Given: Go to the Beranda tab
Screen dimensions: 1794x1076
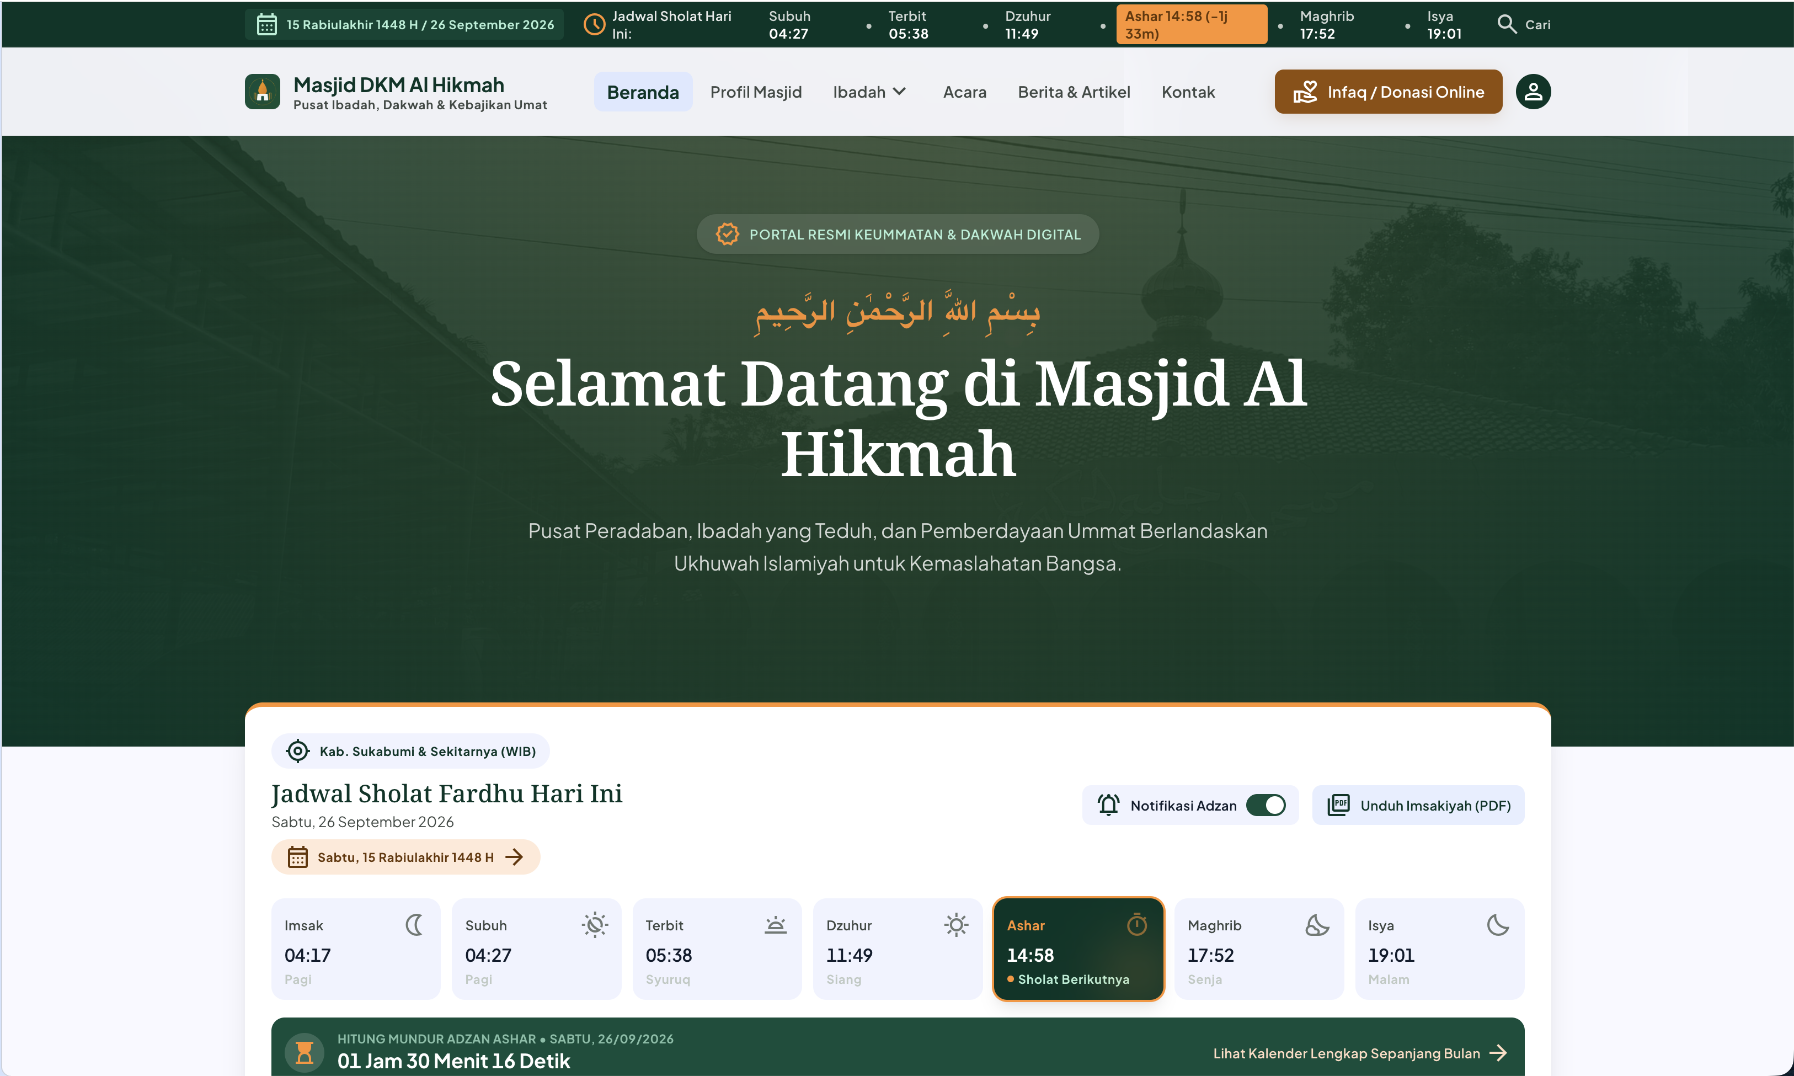Looking at the screenshot, I should point(643,92).
